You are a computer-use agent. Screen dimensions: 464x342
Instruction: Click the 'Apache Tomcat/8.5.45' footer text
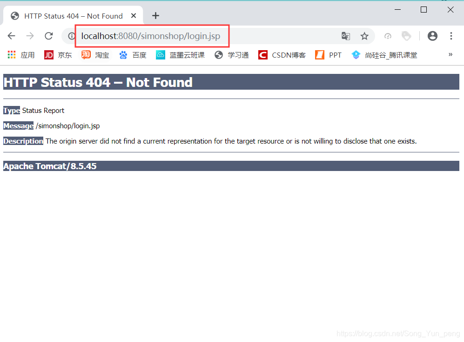(50, 166)
